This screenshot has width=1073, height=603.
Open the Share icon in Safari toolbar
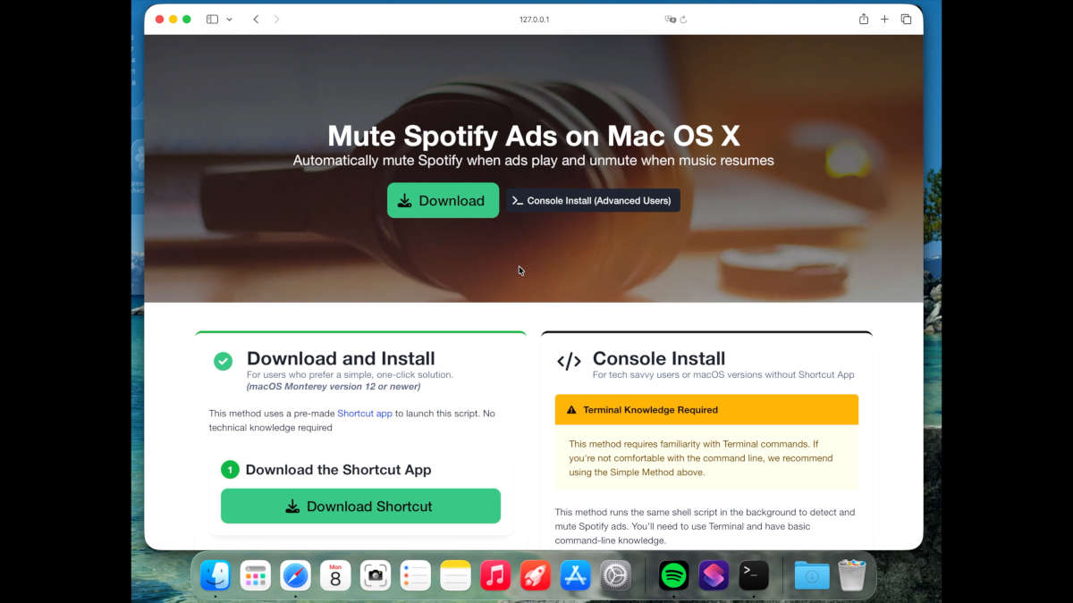[863, 19]
